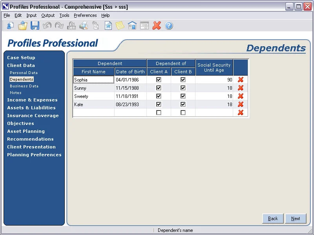314x235 pixels.
Task: Uncheck Client B for Kate
Action: [183, 104]
